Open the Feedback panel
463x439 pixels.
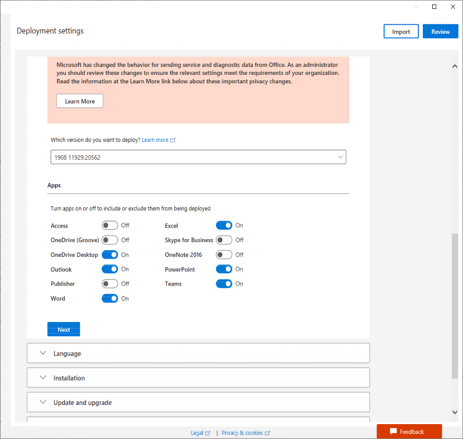click(409, 431)
